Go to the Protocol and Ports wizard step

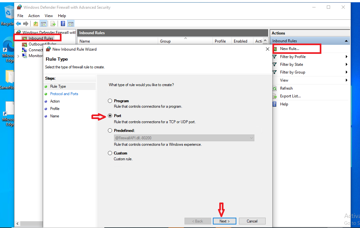(64, 94)
